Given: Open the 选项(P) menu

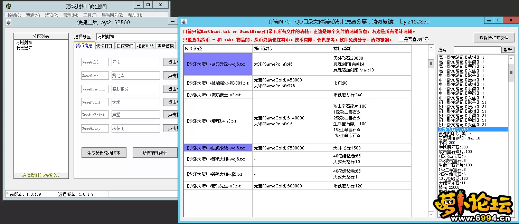Looking at the screenshot, I should pos(51,15).
